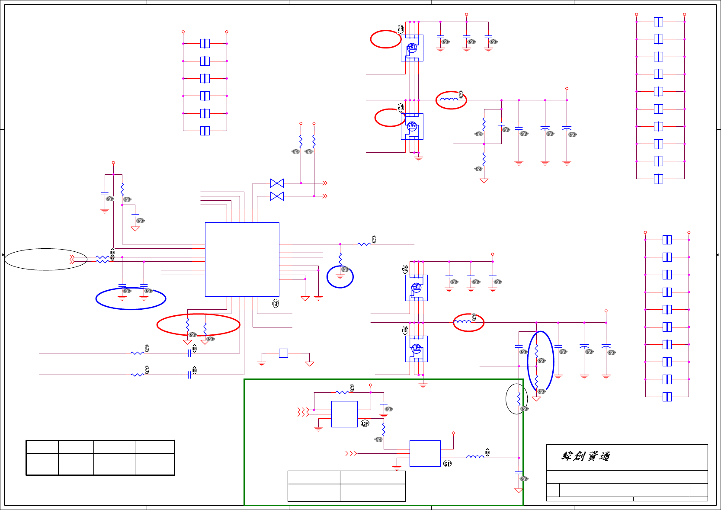Select the capacitor beside the upper green-box IC

click(384, 403)
